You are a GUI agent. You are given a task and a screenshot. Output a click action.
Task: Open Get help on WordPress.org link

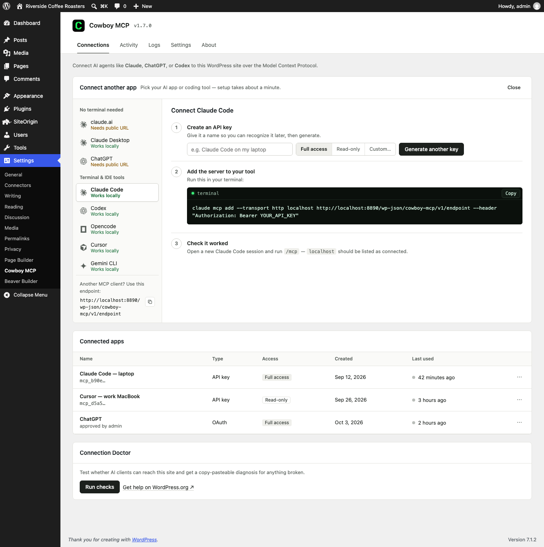(x=158, y=487)
